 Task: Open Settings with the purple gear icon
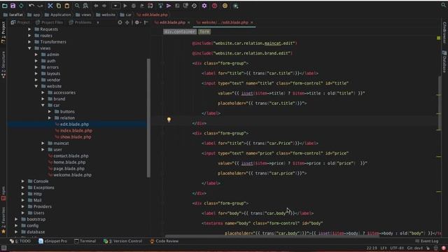pos(204,6)
